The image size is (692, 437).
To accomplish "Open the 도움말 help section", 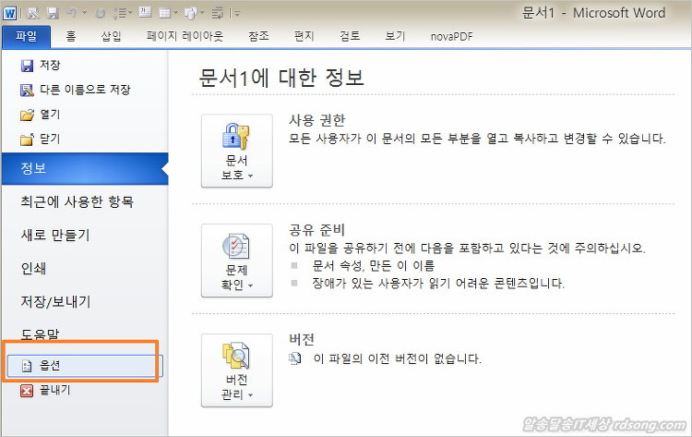I will [x=41, y=334].
